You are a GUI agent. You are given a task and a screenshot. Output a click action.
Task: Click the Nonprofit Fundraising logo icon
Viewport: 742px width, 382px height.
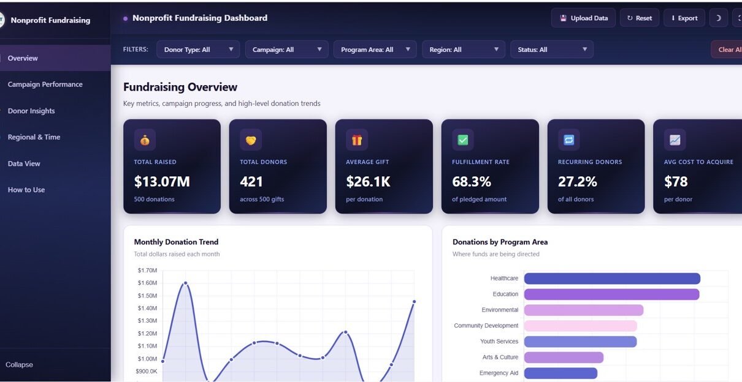(x=2, y=20)
